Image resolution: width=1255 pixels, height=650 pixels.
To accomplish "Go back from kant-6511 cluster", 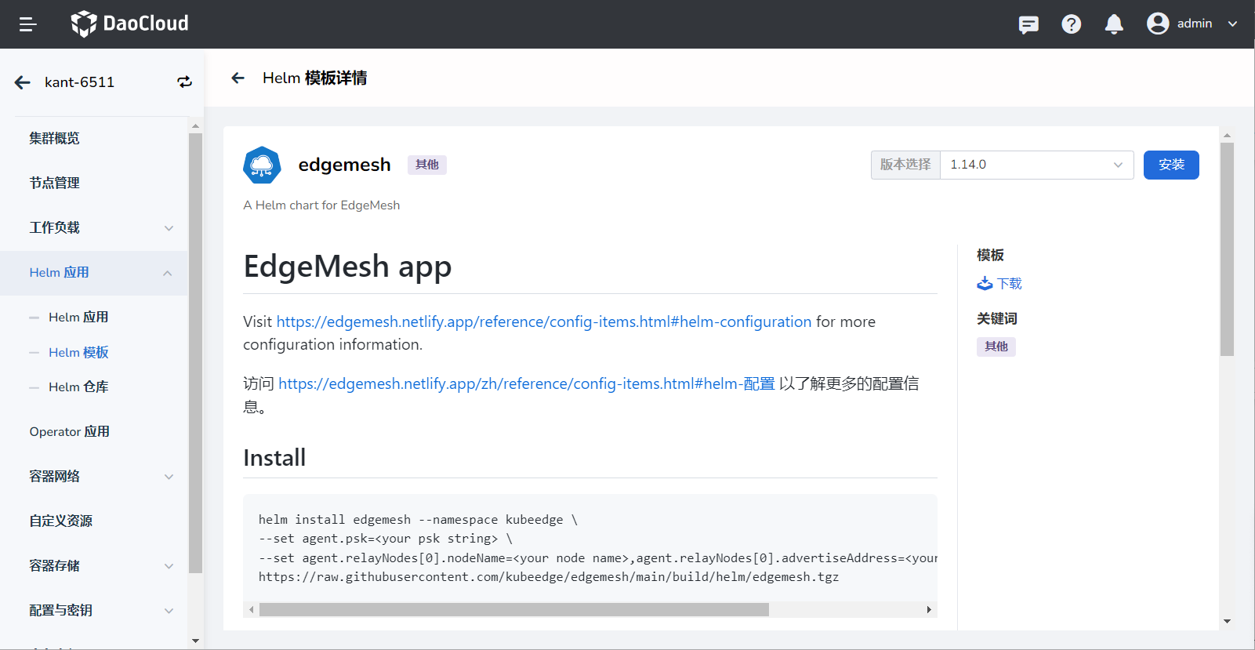I will (x=23, y=82).
